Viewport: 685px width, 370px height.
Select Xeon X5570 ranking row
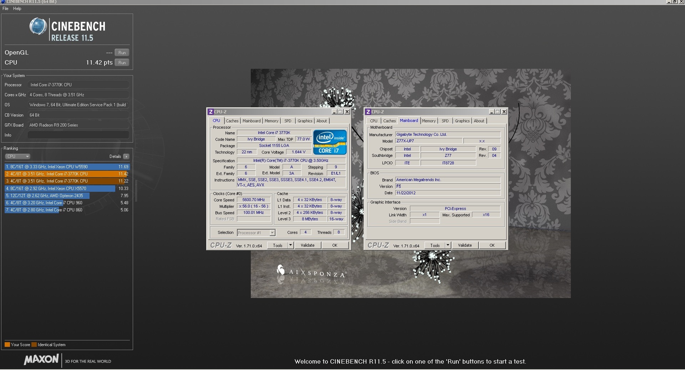tap(67, 189)
